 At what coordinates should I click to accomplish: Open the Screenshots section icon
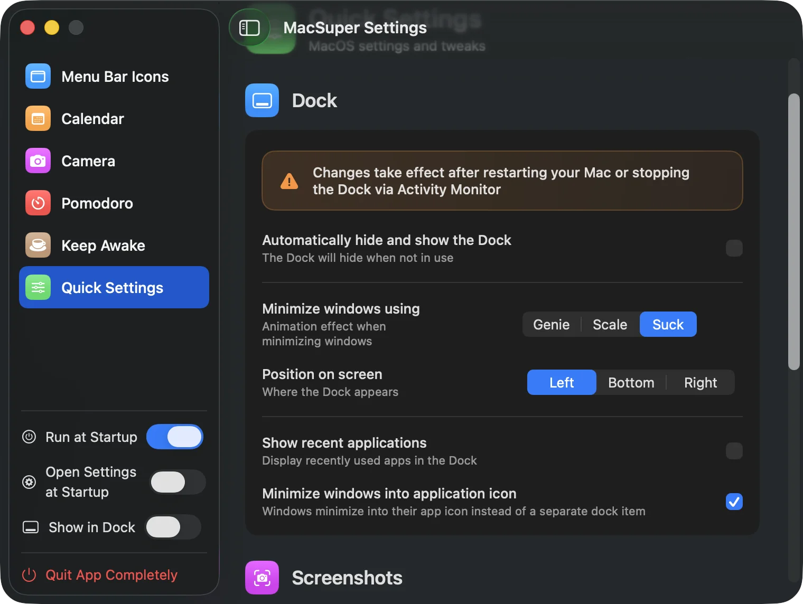coord(262,577)
